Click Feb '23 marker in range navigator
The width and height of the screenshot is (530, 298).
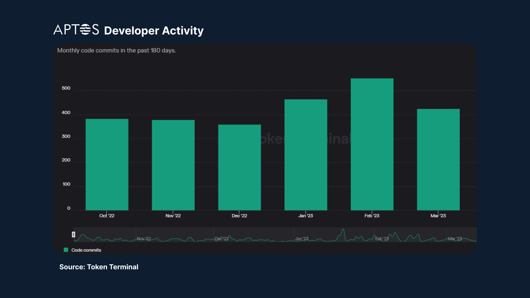click(382, 239)
